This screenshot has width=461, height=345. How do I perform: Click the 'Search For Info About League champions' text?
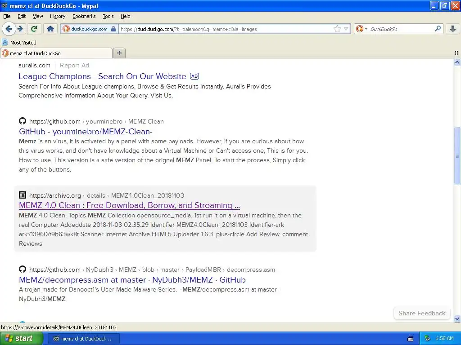pos(145,91)
